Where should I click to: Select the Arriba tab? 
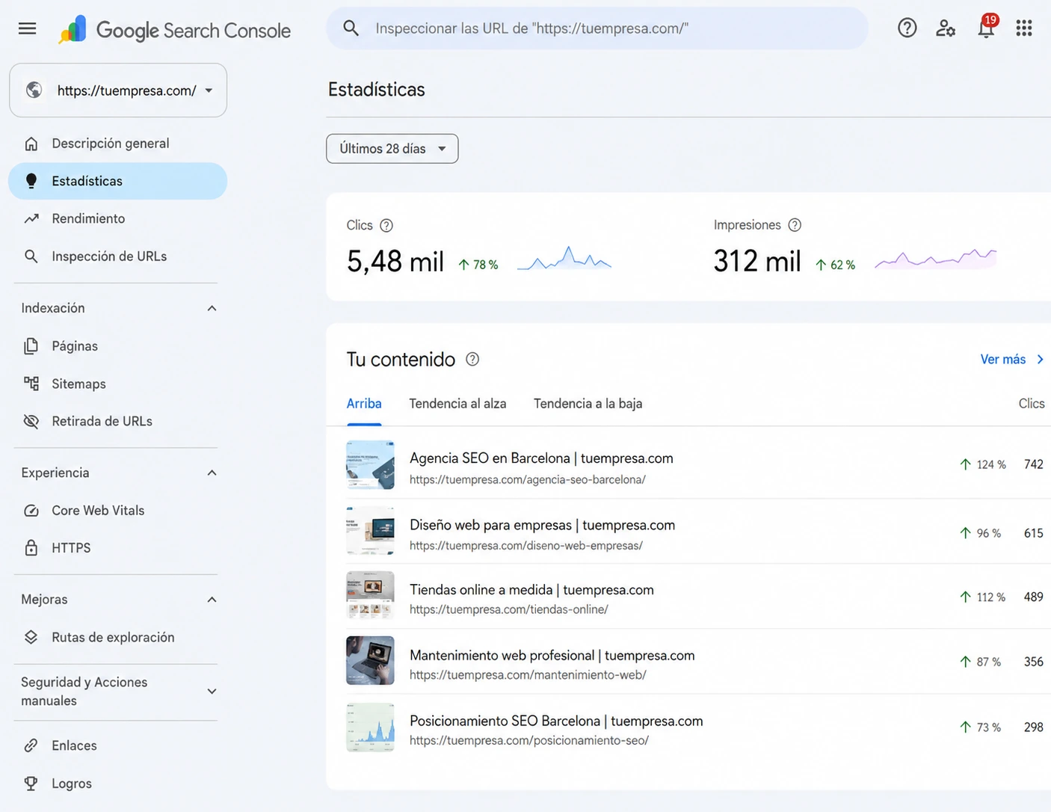tap(364, 404)
